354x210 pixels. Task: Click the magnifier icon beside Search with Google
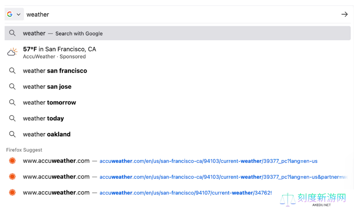pyautogui.click(x=12, y=33)
